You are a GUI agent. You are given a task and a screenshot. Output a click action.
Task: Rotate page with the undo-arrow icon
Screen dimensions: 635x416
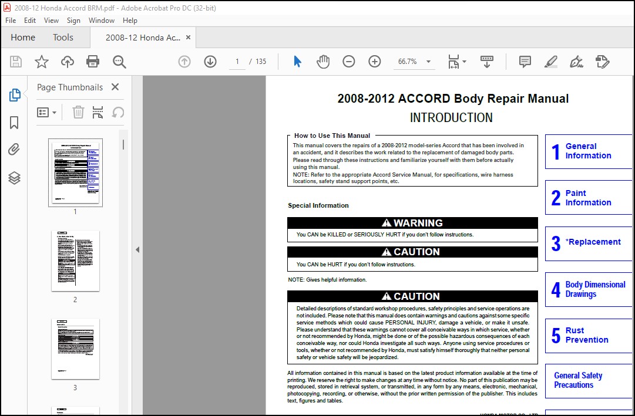pyautogui.click(x=118, y=112)
